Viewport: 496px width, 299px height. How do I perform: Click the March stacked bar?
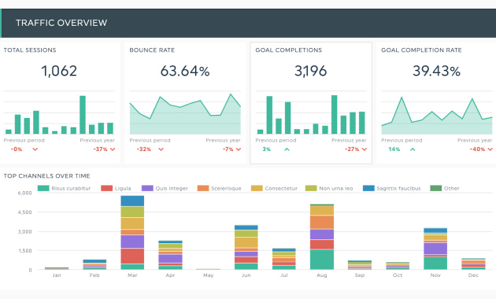coord(132,233)
